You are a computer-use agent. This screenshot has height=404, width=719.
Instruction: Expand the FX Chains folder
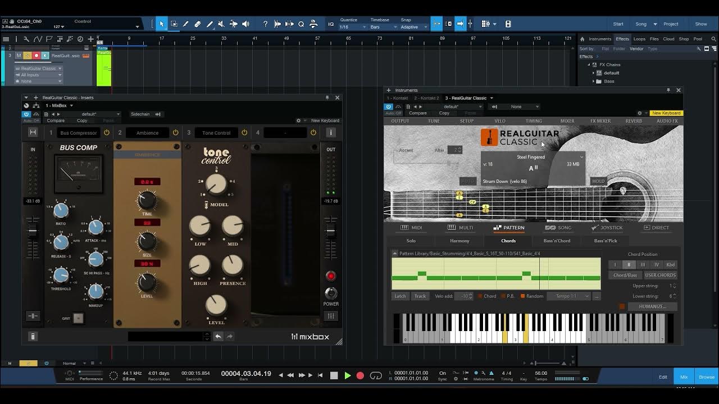(x=589, y=65)
